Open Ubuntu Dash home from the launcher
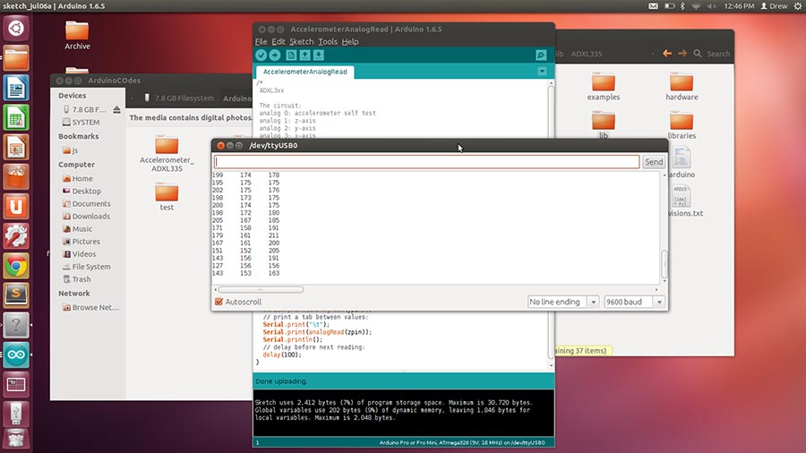The height and width of the screenshot is (453, 806). coord(16,28)
